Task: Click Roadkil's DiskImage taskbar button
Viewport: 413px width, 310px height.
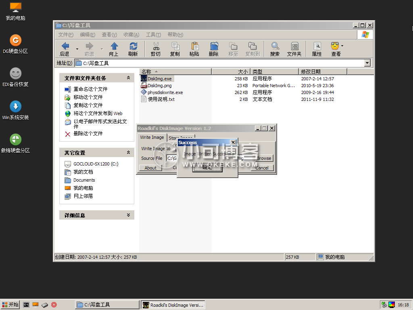Action: point(173,305)
